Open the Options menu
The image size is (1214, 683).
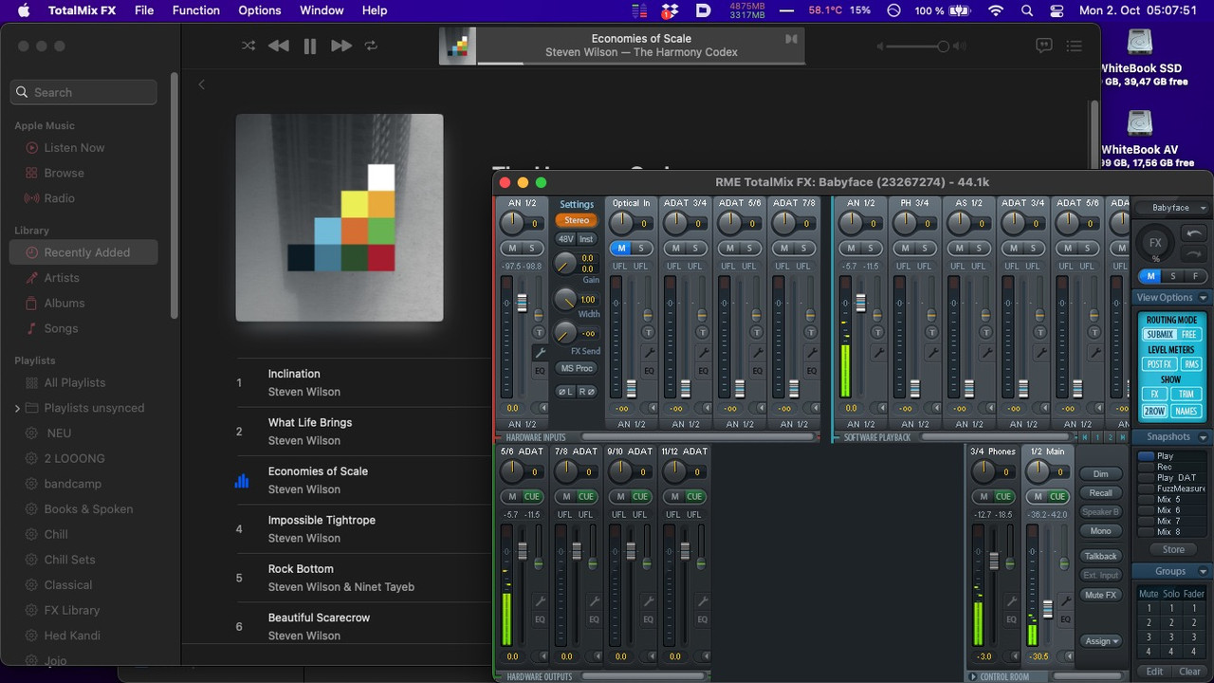point(260,10)
